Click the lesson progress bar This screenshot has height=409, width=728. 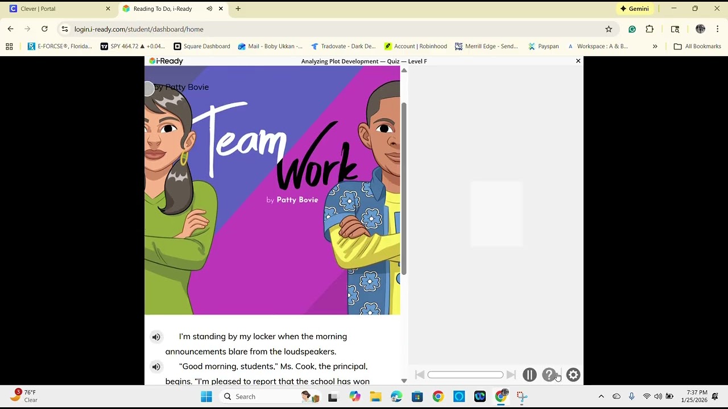click(x=465, y=375)
